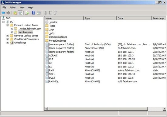This screenshot has height=117, width=167.
Task: Open the Help menu
Action: [x=30, y=8]
